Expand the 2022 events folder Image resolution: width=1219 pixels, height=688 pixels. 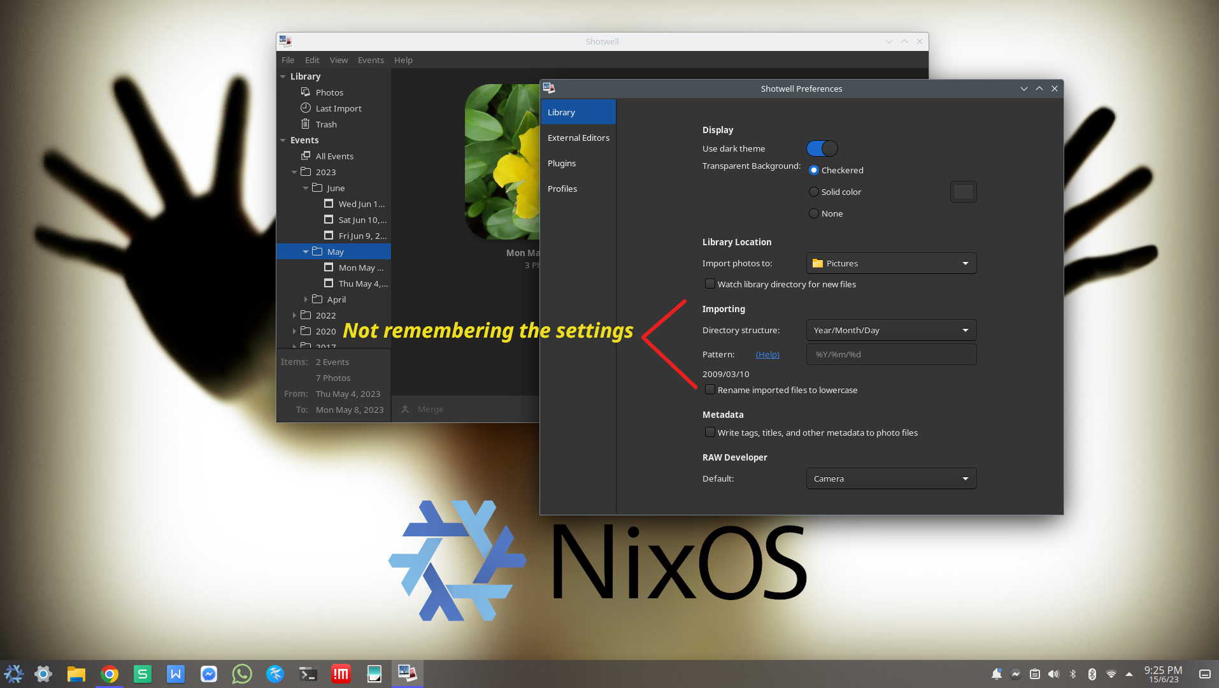tap(294, 315)
